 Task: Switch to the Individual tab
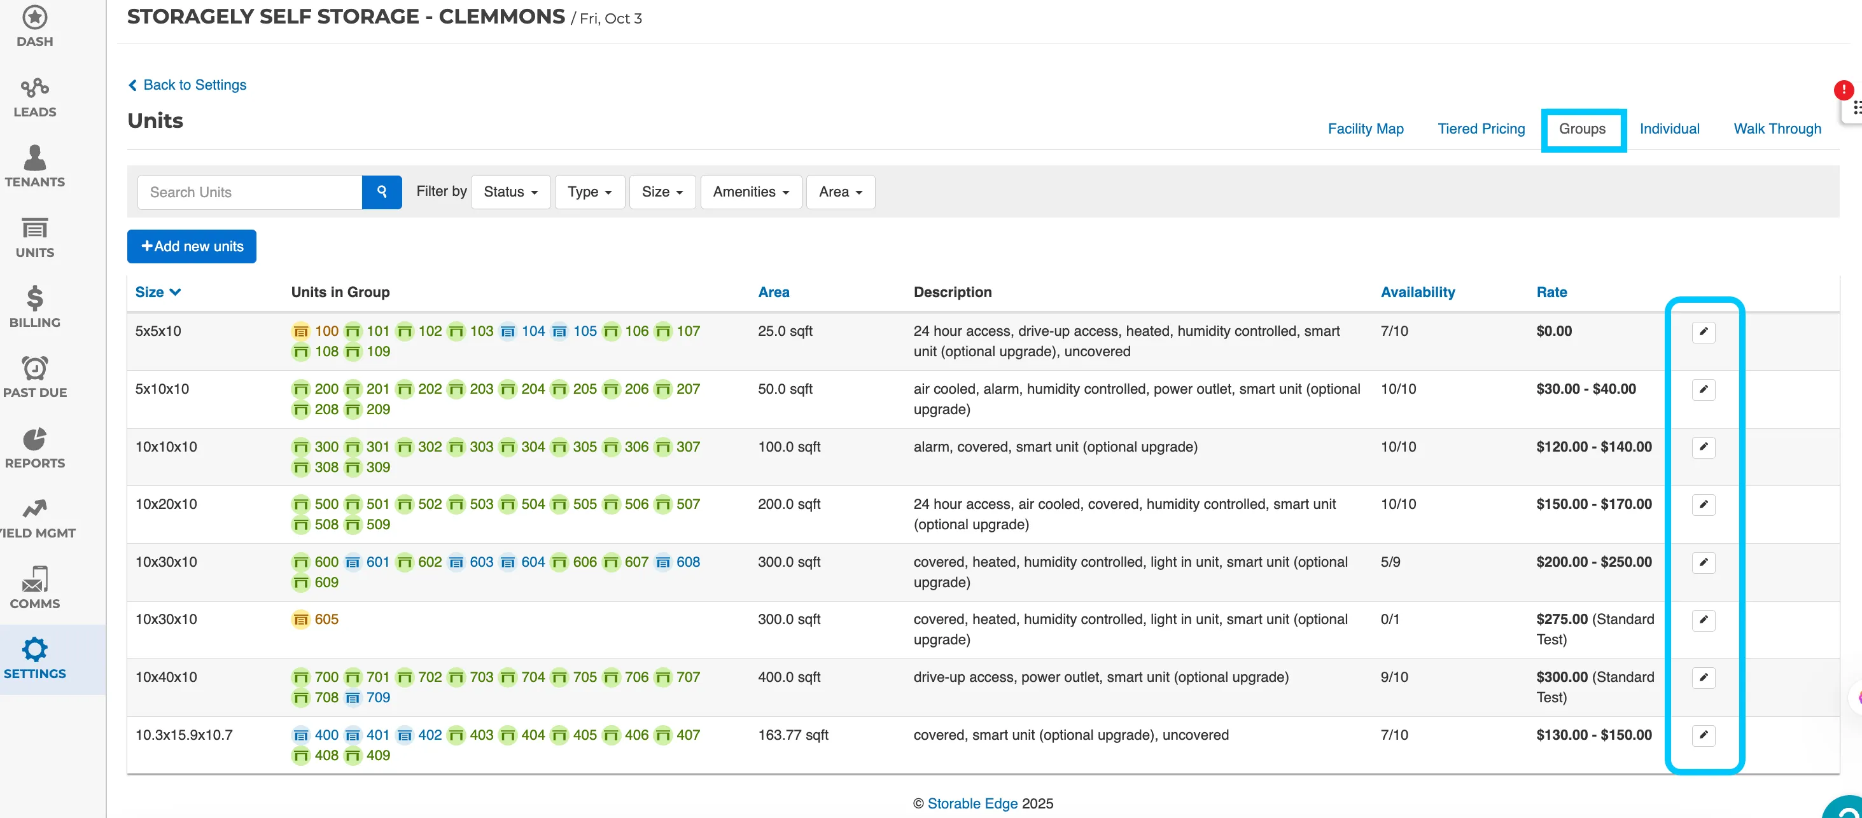(1669, 128)
